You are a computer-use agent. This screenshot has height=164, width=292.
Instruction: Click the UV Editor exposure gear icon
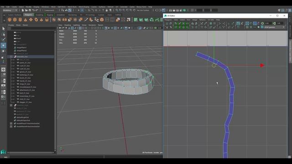tap(262, 23)
